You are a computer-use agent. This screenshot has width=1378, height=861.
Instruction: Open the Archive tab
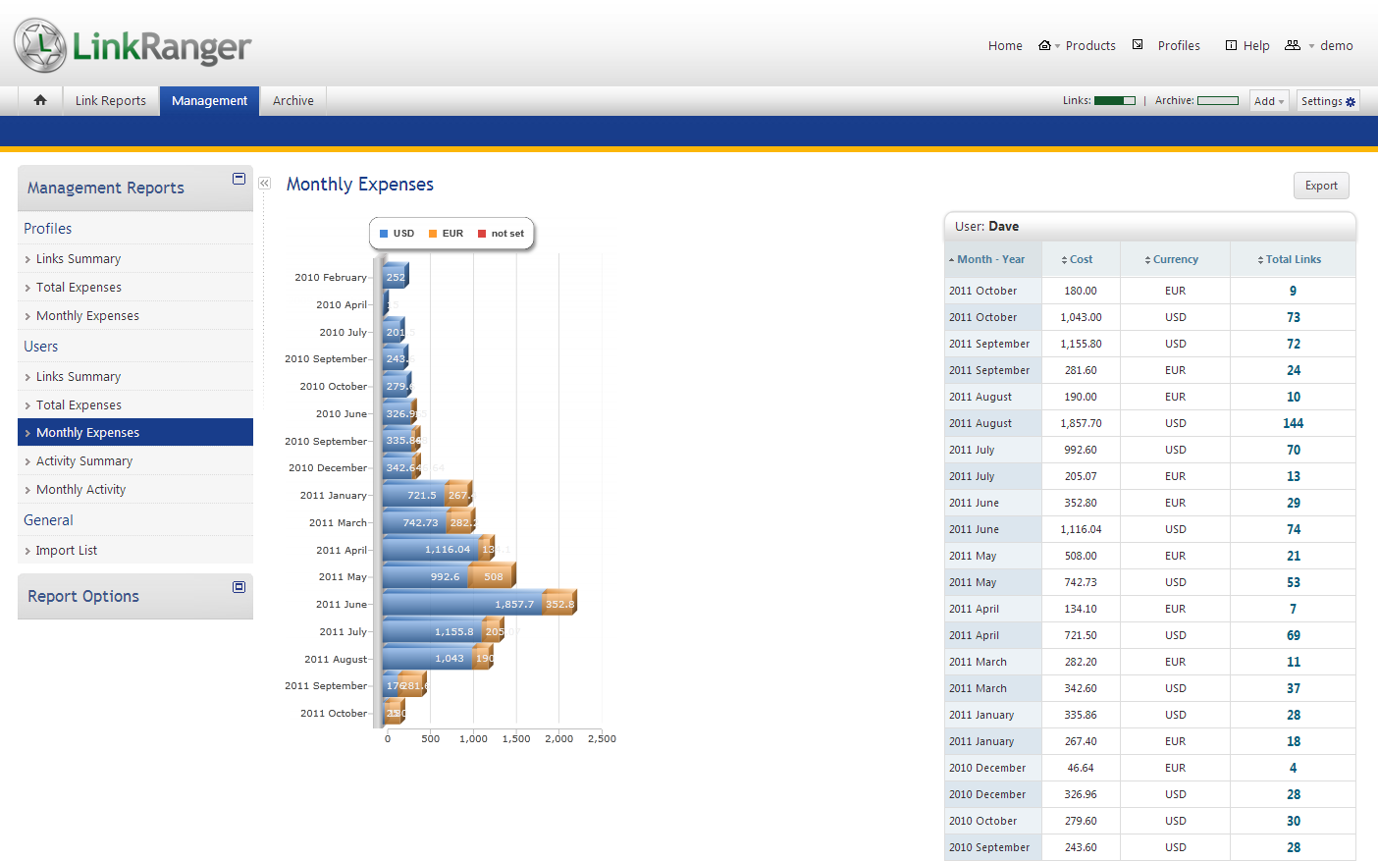click(293, 101)
